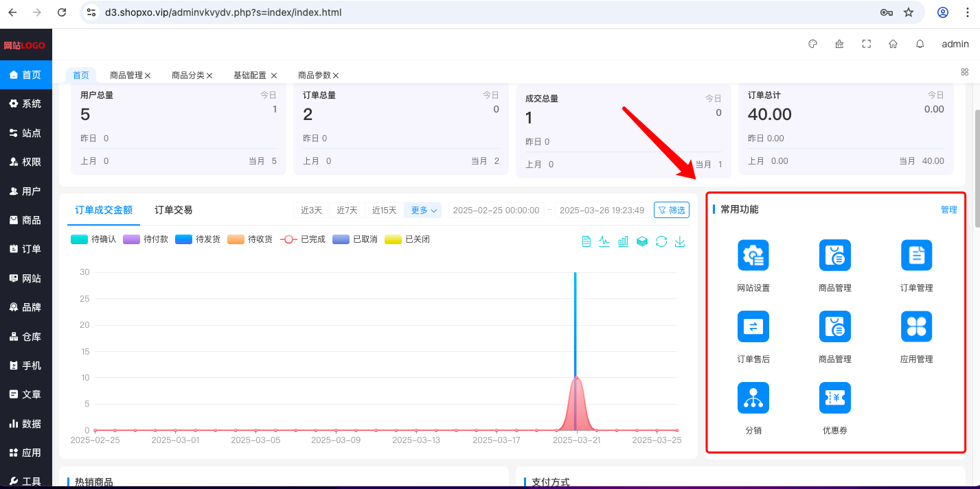
Task: Click the clear-cache broom icon
Action: (x=839, y=44)
